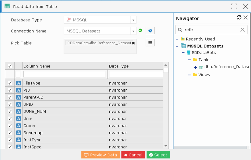Click the Recently Used star folder icon
The width and height of the screenshot is (251, 160).
click(x=183, y=39)
